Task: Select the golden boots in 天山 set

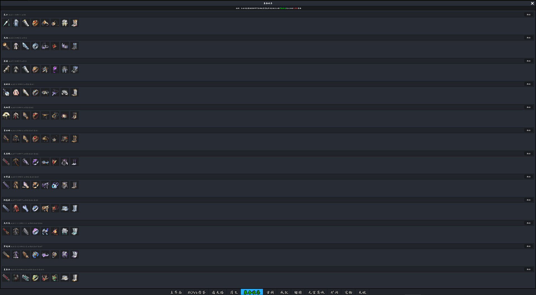Action: (75, 23)
